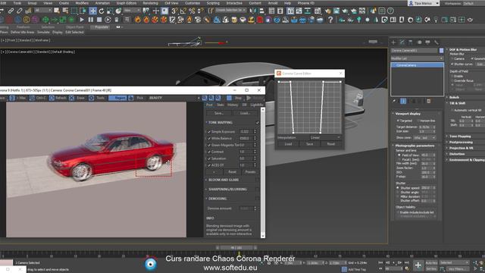Open the Rendering menu
This screenshot has height=273, width=485.
point(150,3)
